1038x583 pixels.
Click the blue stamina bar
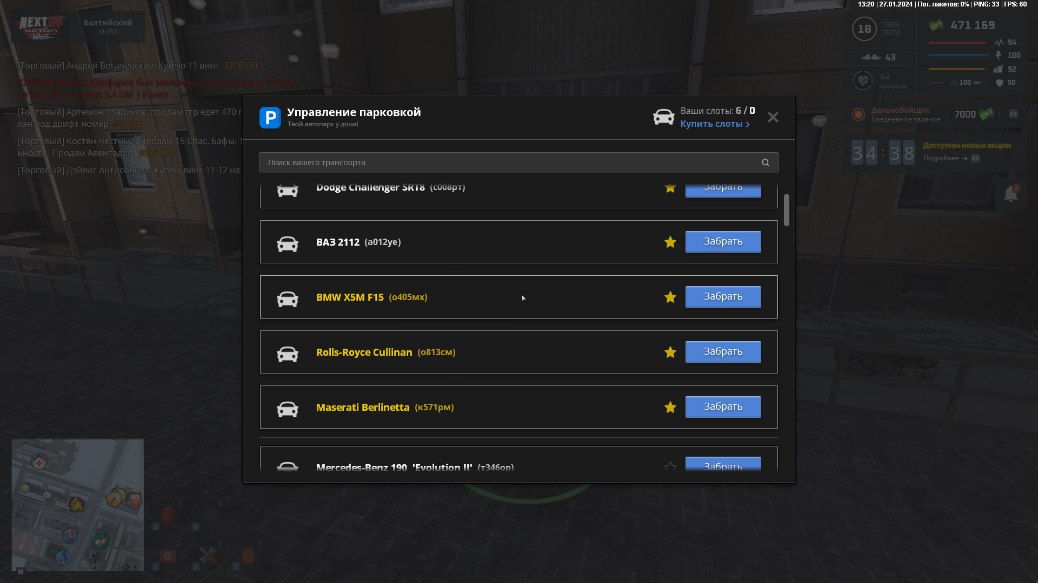pos(959,55)
